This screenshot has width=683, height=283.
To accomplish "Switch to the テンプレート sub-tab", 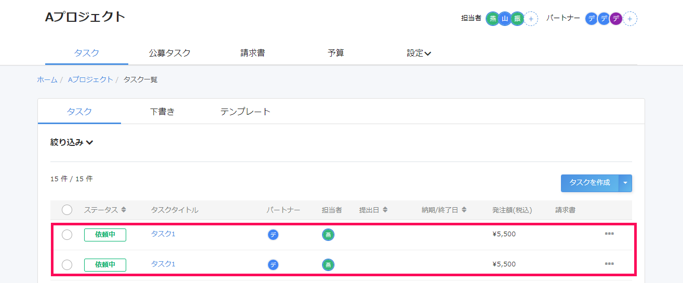I will point(245,112).
